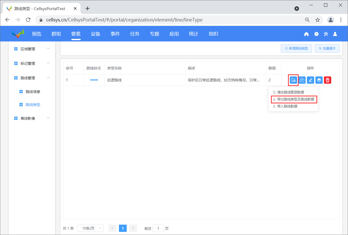The width and height of the screenshot is (348, 235).
Task: Click the export/import data icon in row
Action: coord(293,80)
